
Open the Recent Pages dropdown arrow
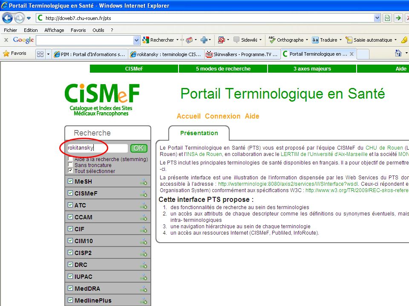click(x=29, y=18)
